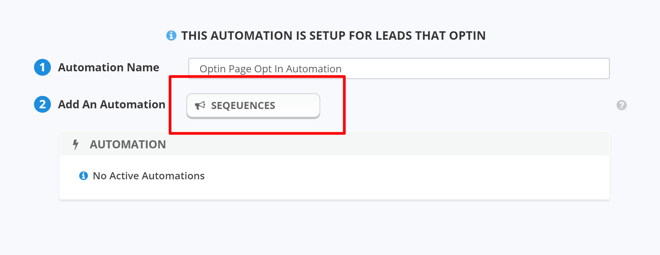Click the info icon next to No Active Automations
The width and height of the screenshot is (660, 255).
(x=83, y=176)
